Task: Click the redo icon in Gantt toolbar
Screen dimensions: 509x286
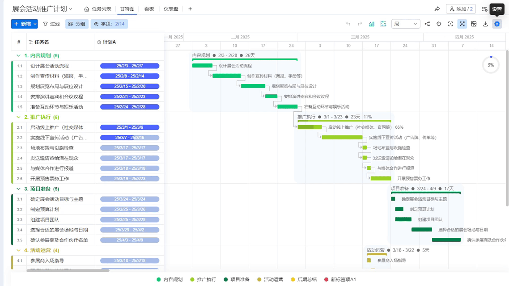Action: coord(360,24)
